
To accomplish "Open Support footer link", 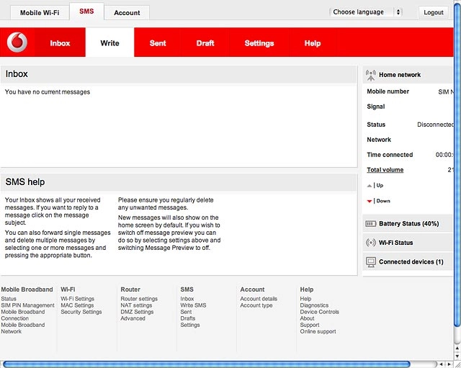I will [310, 325].
